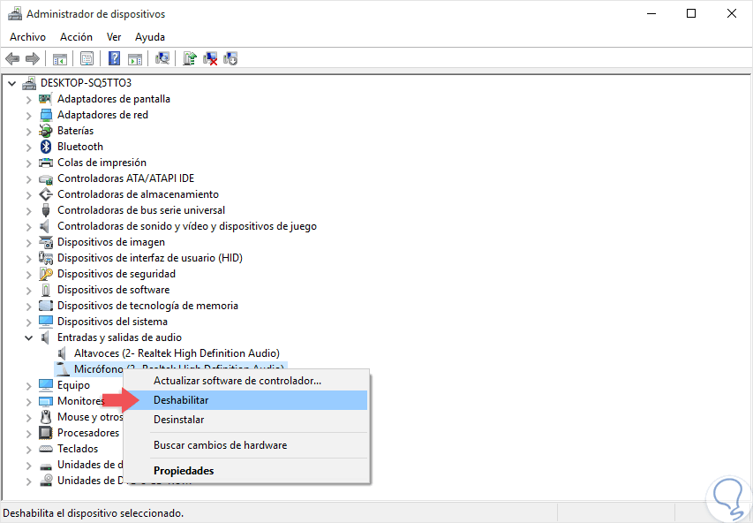Click the action pane toolbar icon

pos(135,59)
